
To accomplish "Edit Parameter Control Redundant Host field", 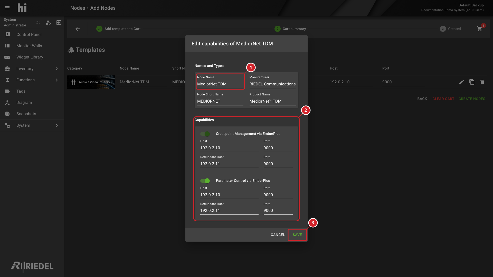I will pos(229,211).
